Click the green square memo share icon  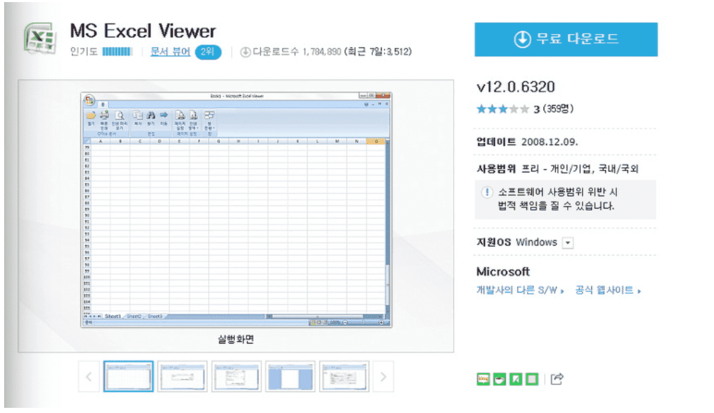(x=532, y=379)
